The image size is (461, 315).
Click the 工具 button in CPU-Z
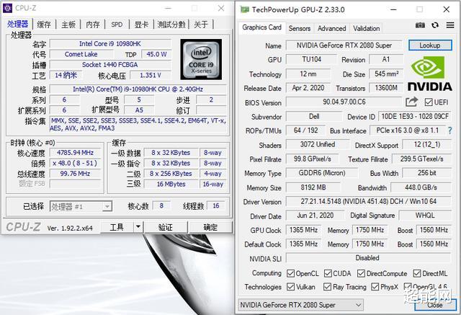(117, 227)
